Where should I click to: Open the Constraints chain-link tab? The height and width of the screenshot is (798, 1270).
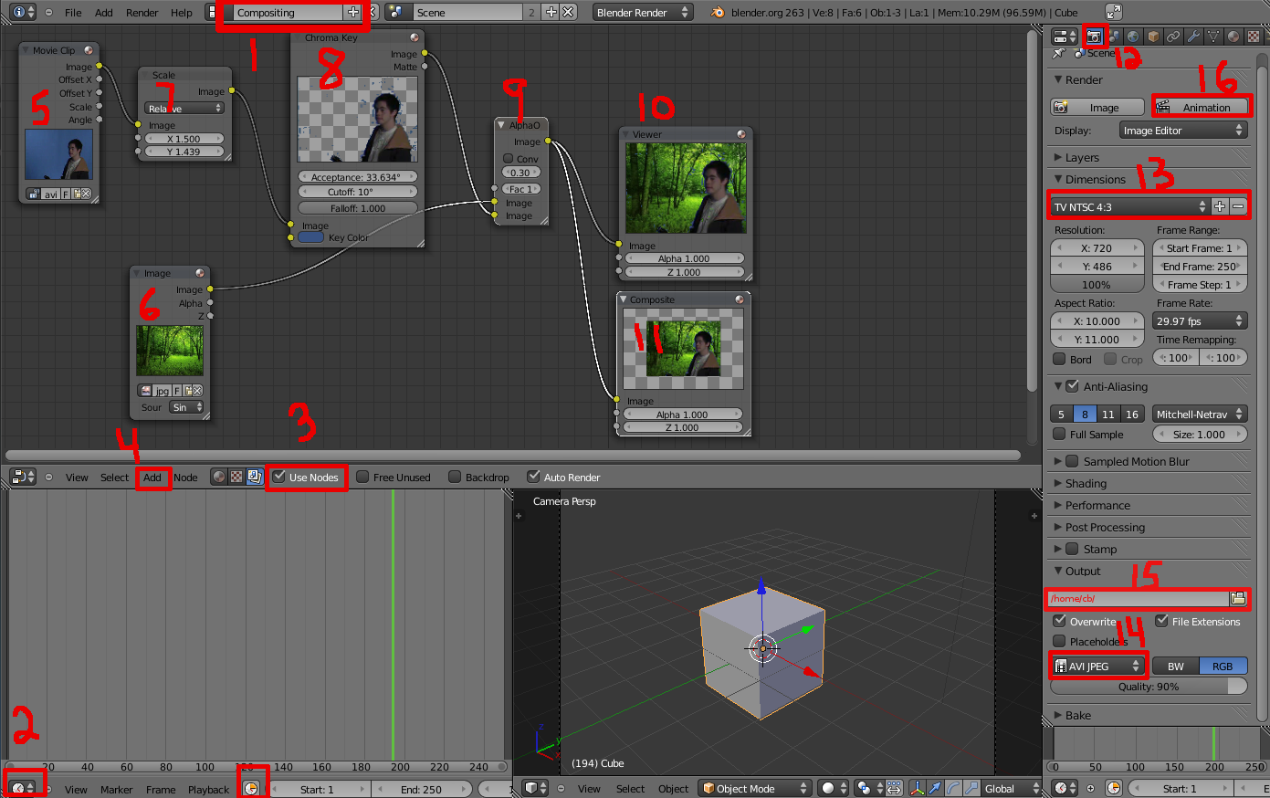[x=1173, y=37]
